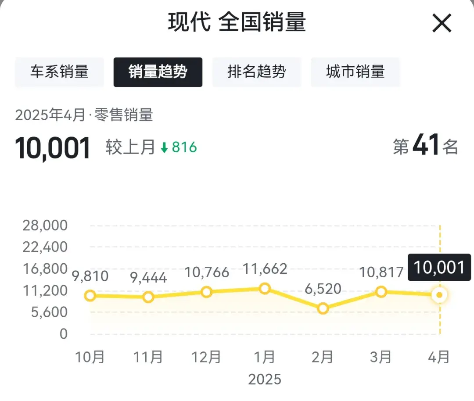Click the 12月 axis label

[206, 357]
